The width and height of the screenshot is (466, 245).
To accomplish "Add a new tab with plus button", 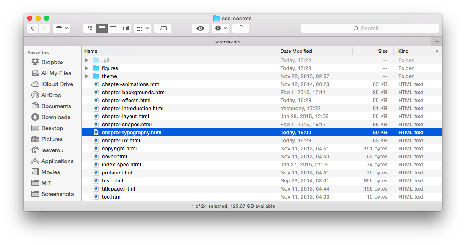I will (x=437, y=41).
